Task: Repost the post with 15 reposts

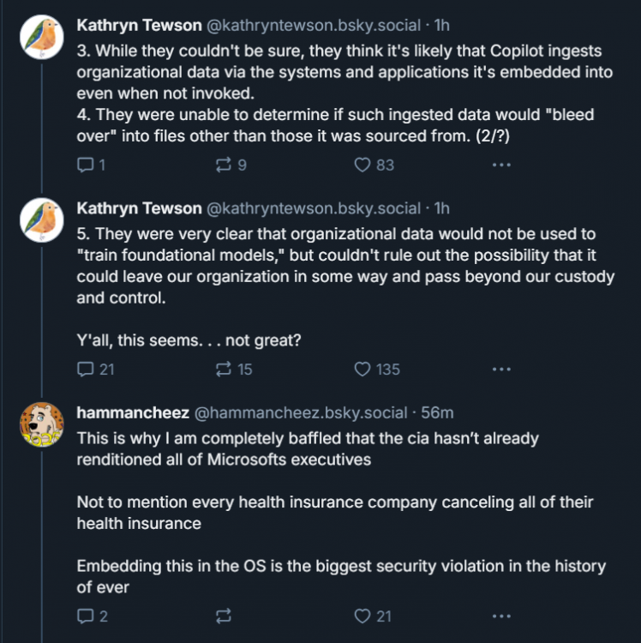Action: [223, 369]
